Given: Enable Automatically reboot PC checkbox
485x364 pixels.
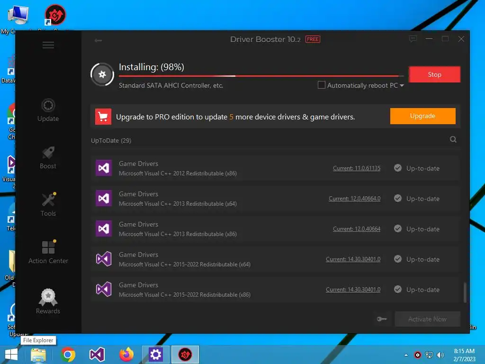Looking at the screenshot, I should (322, 85).
